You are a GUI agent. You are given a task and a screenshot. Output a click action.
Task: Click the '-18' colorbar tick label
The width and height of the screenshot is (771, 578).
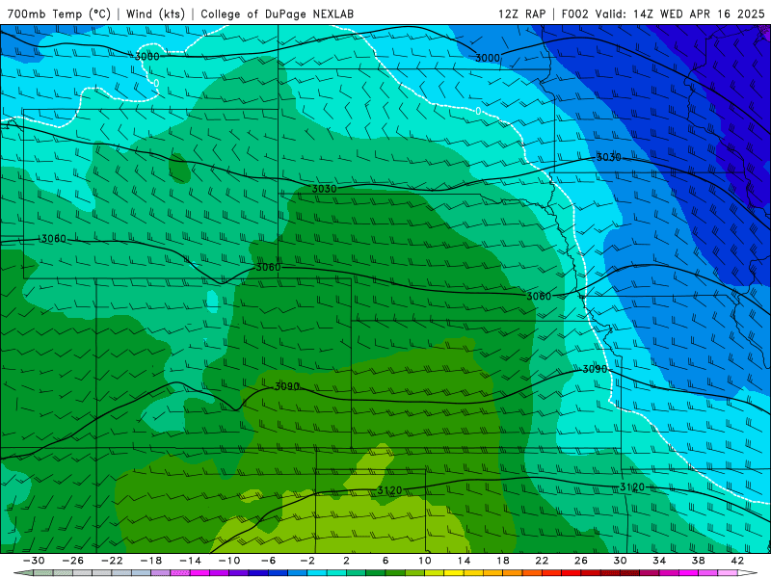(151, 561)
